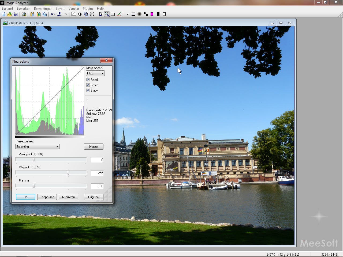Click the Herstel button
343x257 pixels.
(x=94, y=146)
